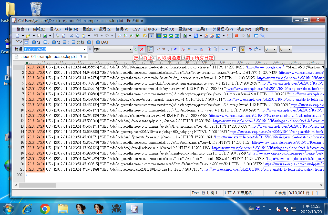
Task: Open Print Preview icon
Action: coord(63,36)
